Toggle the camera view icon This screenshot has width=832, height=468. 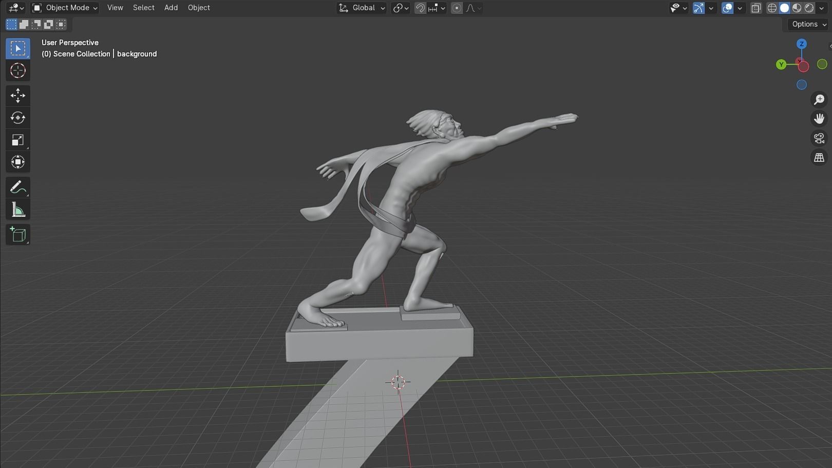(819, 138)
